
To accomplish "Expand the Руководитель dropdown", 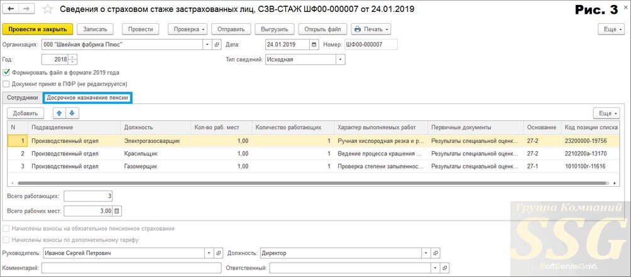I will tap(209, 253).
